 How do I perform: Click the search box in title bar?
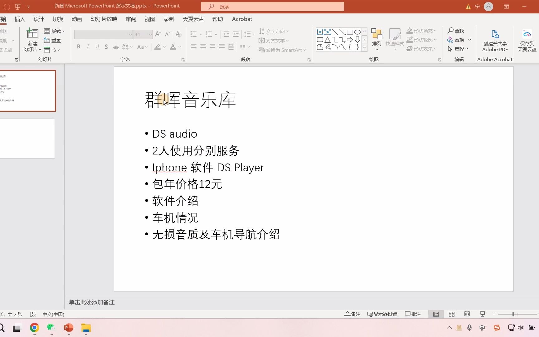(273, 7)
